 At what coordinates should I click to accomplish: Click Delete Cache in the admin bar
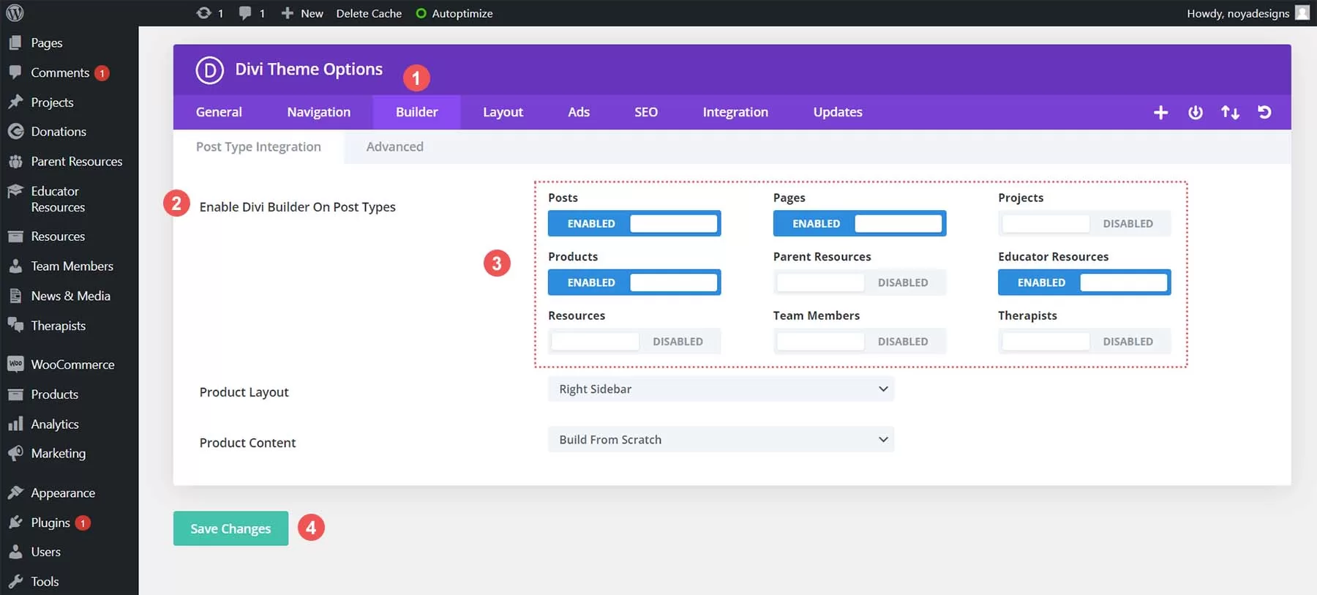coord(369,13)
